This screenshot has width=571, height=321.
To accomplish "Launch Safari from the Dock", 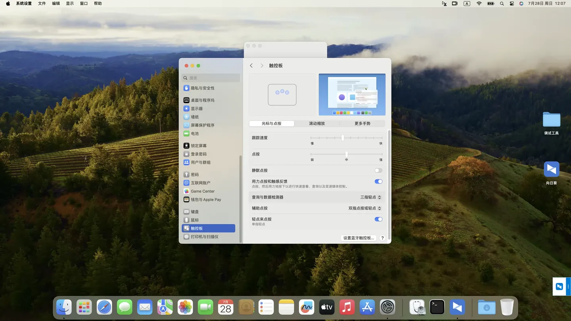I will tap(104, 307).
